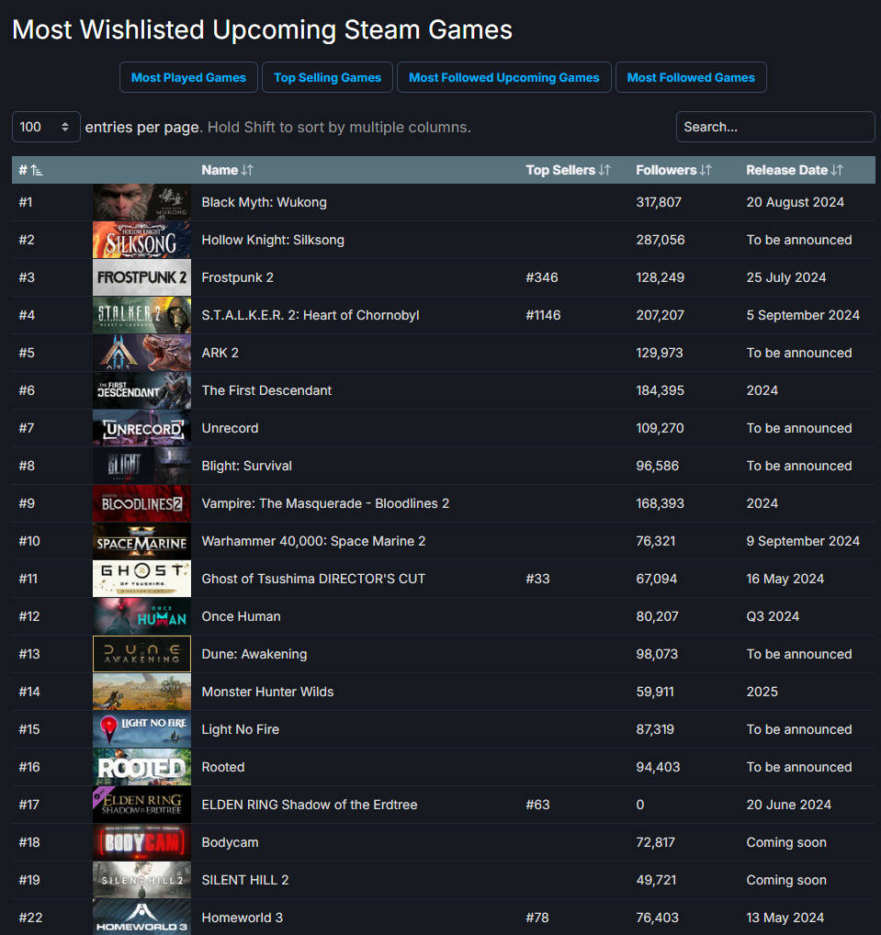Open the Rooted name link
This screenshot has height=935, width=881.
(223, 767)
